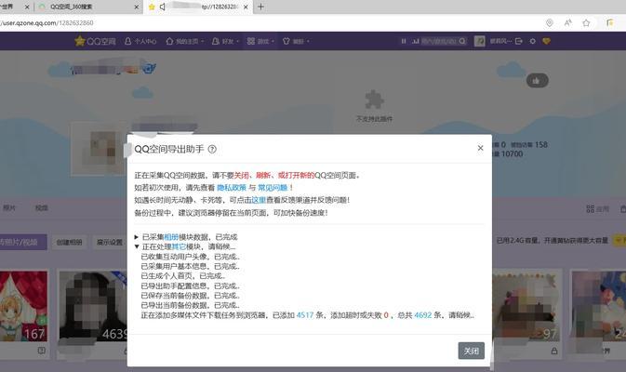Click the help question mark icon
This screenshot has height=372, width=626.
click(212, 150)
